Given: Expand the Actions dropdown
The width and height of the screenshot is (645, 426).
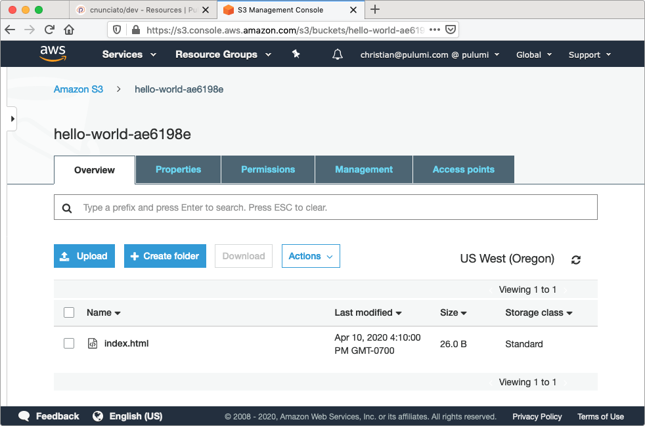Looking at the screenshot, I should [x=311, y=256].
